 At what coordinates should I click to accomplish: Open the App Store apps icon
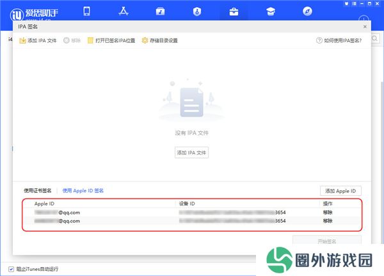(x=124, y=12)
